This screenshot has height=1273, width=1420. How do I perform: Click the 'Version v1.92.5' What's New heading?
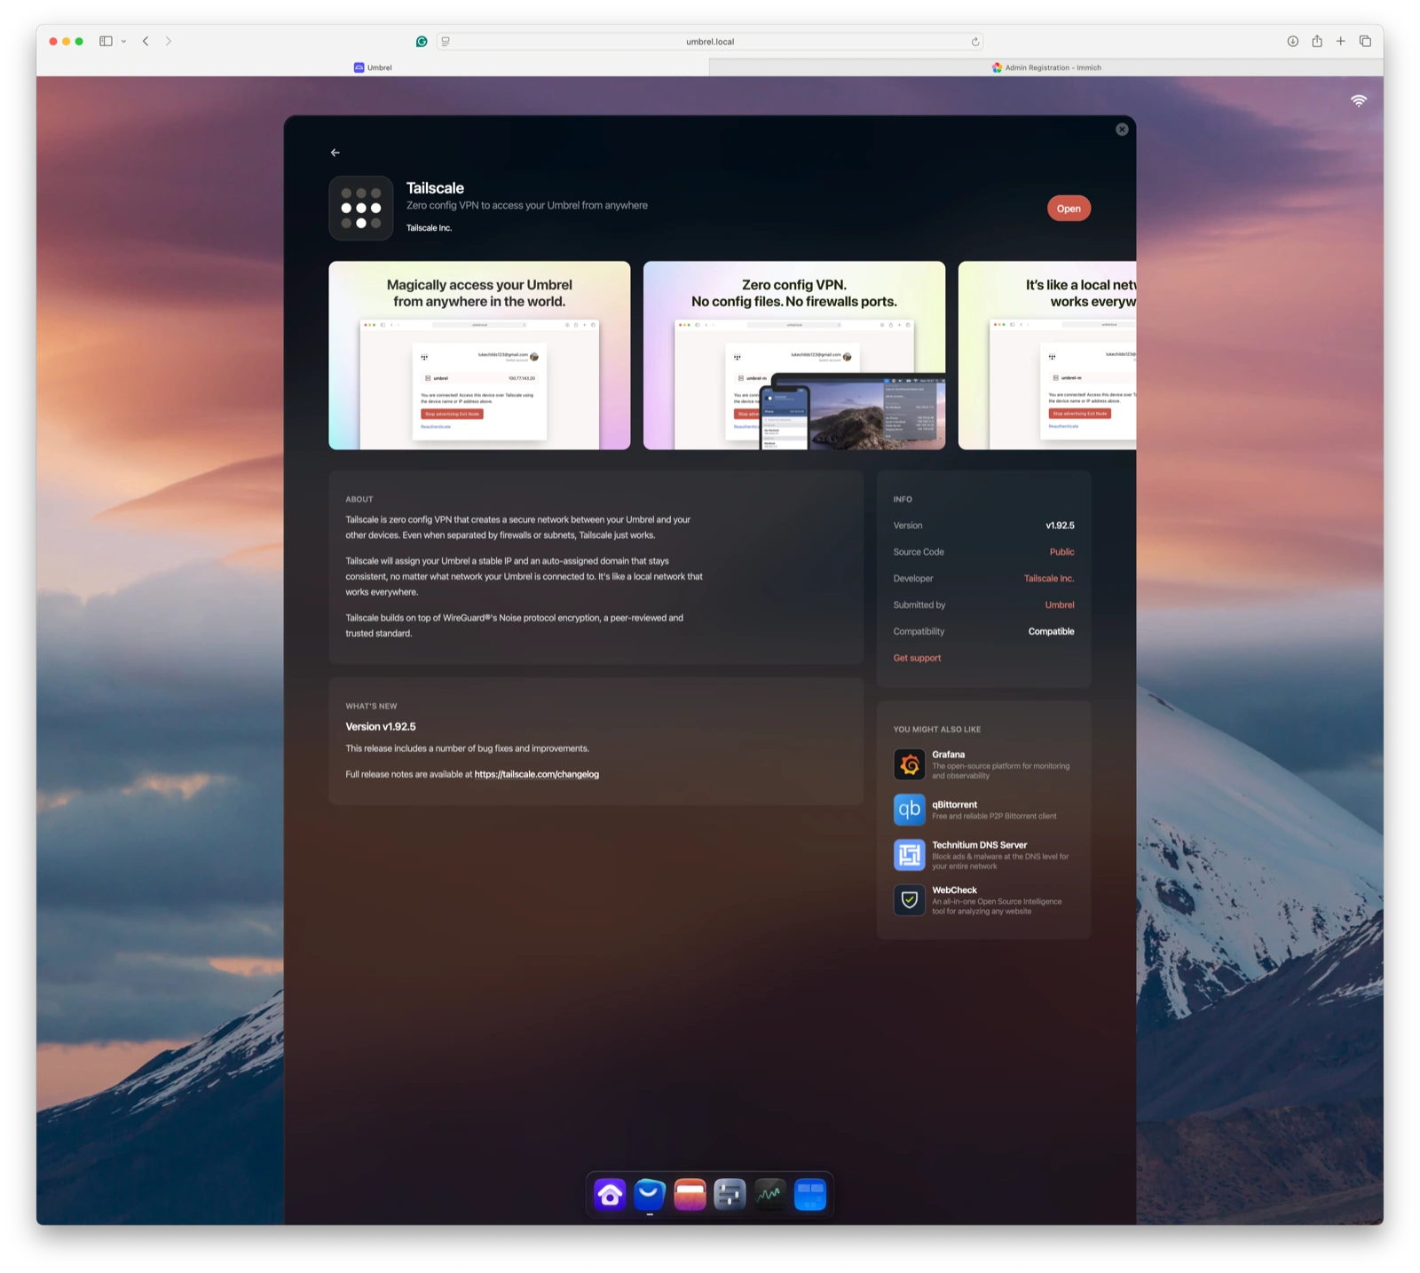click(x=381, y=726)
